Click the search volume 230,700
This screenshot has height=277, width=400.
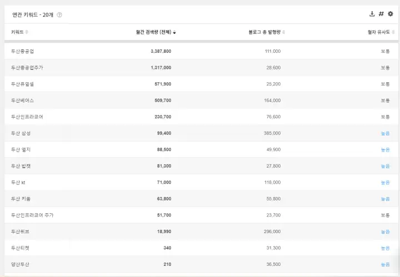point(163,117)
